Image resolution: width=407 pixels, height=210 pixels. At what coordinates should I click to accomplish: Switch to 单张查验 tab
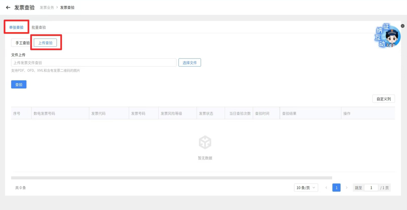click(x=16, y=27)
